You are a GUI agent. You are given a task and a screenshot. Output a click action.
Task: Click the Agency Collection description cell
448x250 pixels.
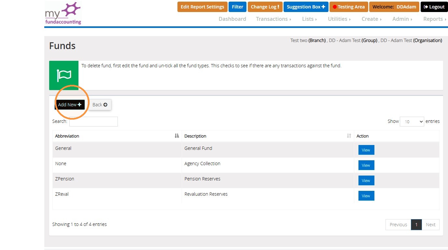(268, 165)
